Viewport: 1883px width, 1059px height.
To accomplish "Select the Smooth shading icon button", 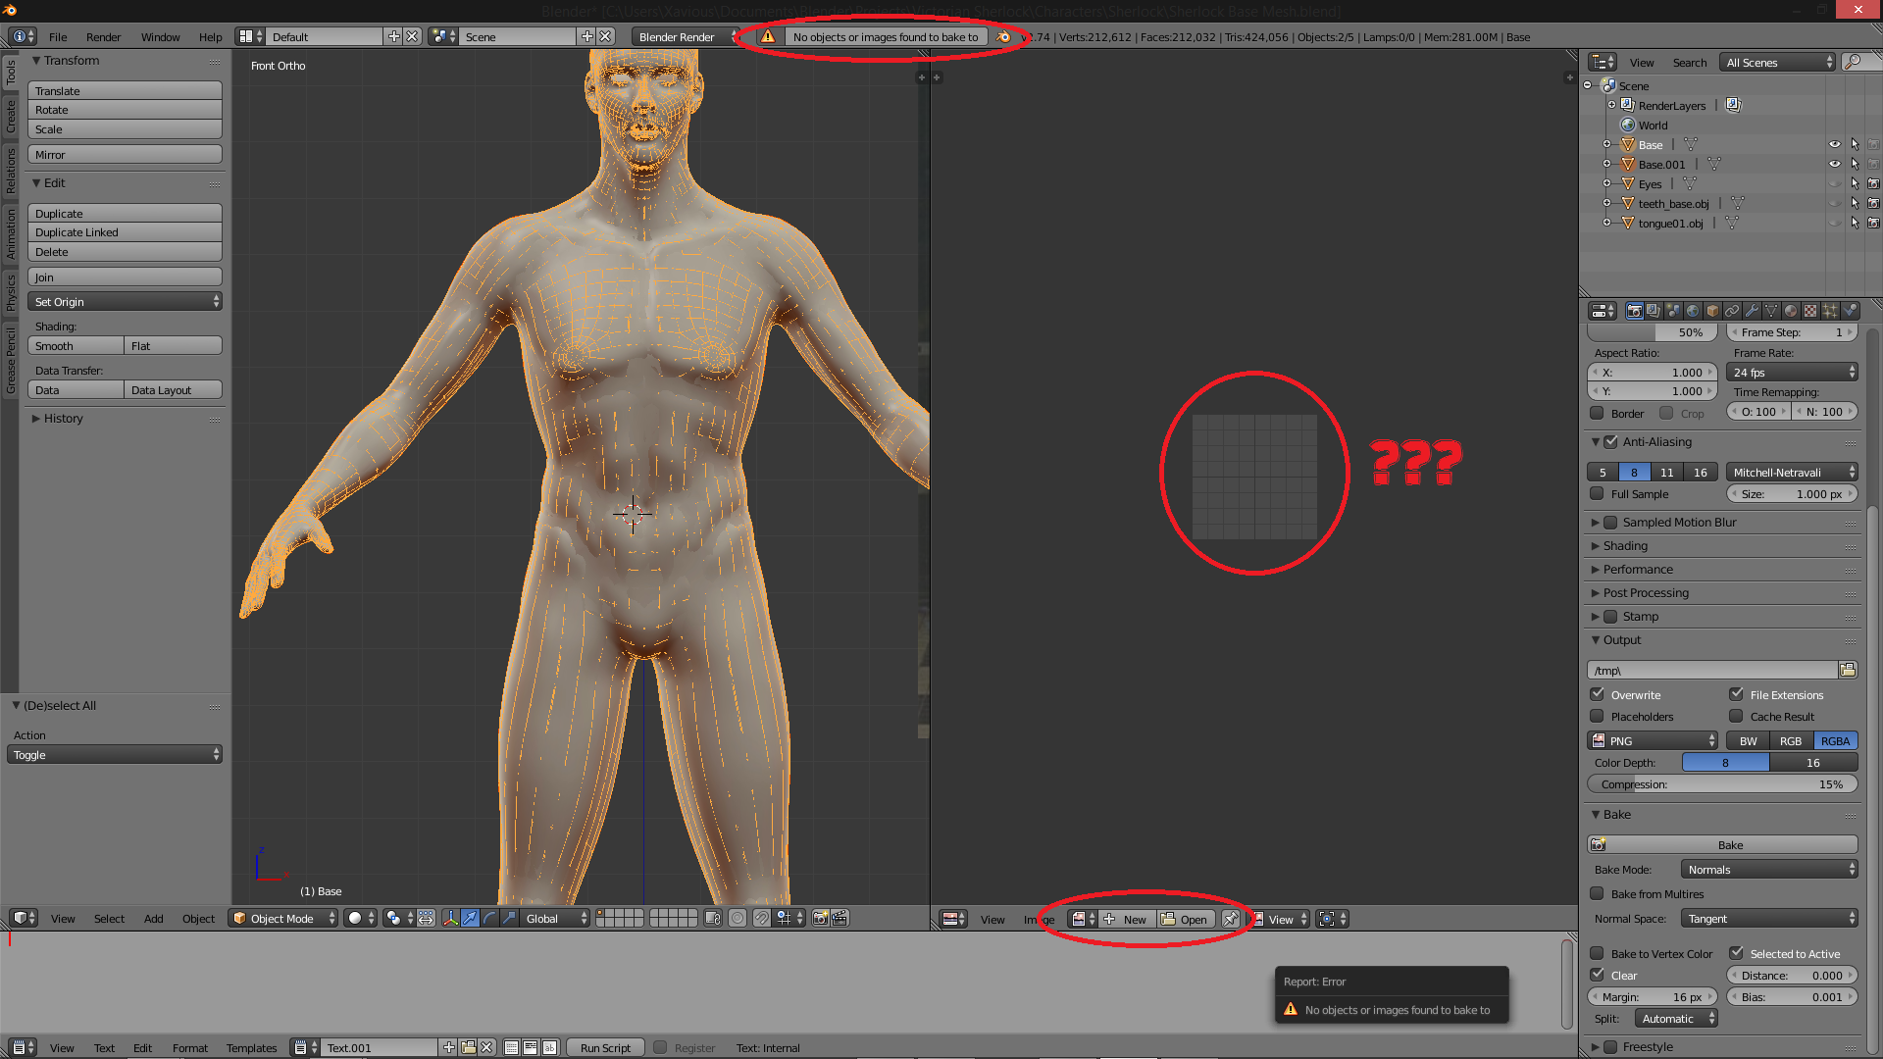I will click(72, 345).
